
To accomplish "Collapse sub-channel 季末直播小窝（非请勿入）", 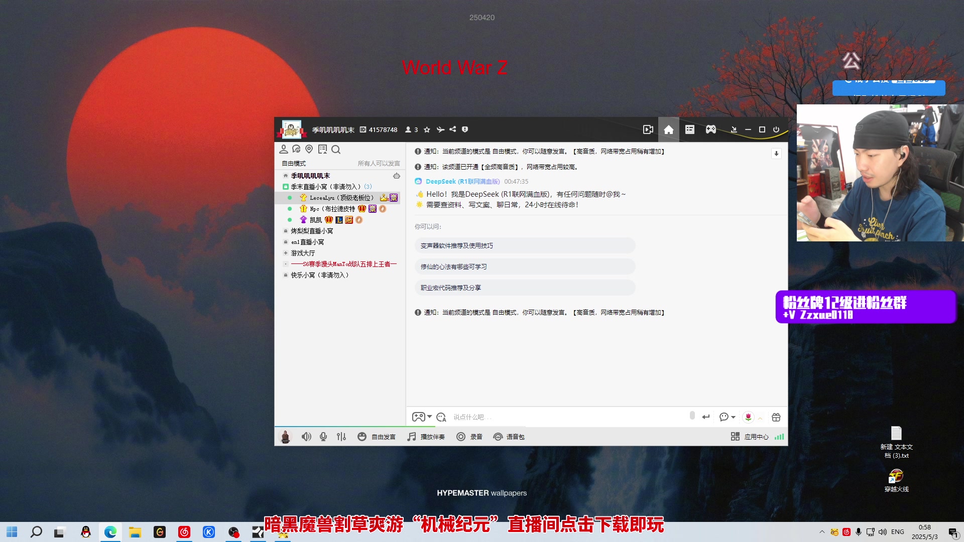I will point(285,187).
